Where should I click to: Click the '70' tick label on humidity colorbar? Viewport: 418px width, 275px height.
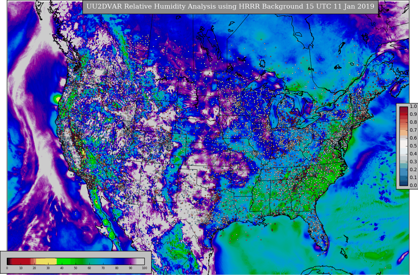[x=103, y=268]
